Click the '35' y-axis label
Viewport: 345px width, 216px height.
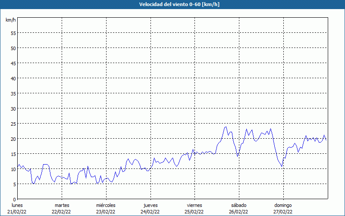pyautogui.click(x=13, y=93)
